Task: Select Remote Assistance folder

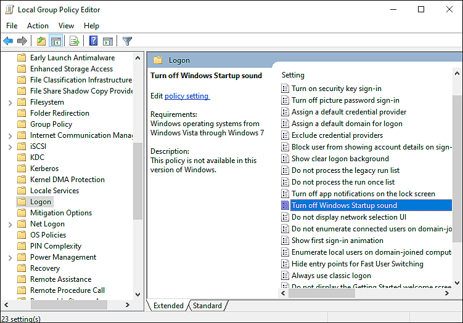Action: pyautogui.click(x=61, y=279)
